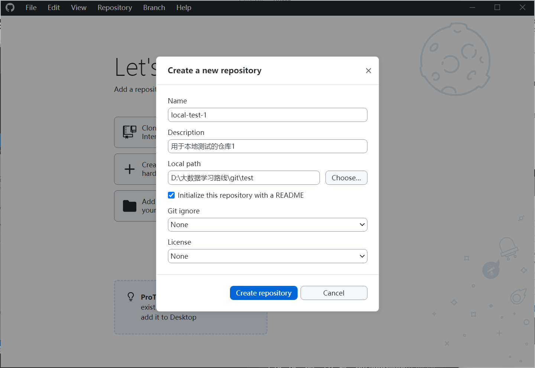
Task: Focus the Name field containing local-test-1
Action: coord(267,115)
